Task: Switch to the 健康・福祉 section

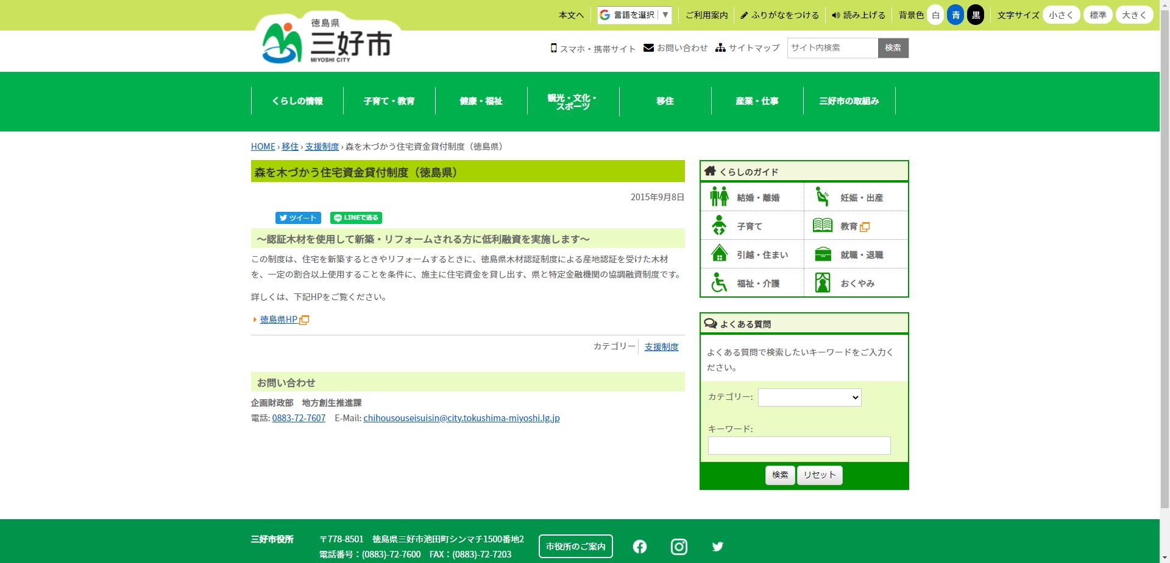Action: 481,101
